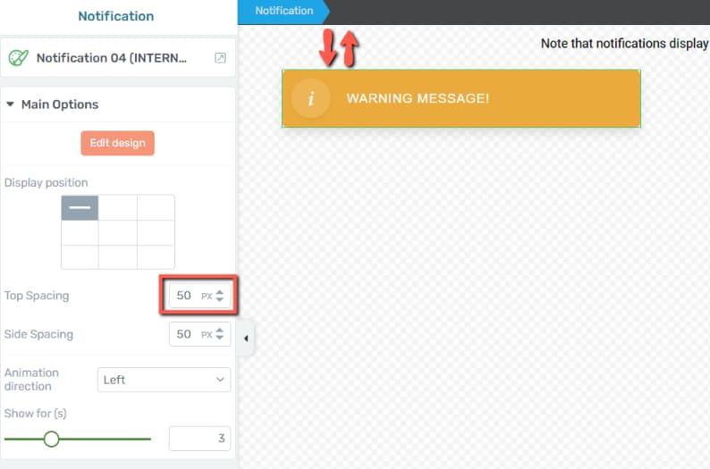Open the Animation direction dropdown

click(x=164, y=380)
